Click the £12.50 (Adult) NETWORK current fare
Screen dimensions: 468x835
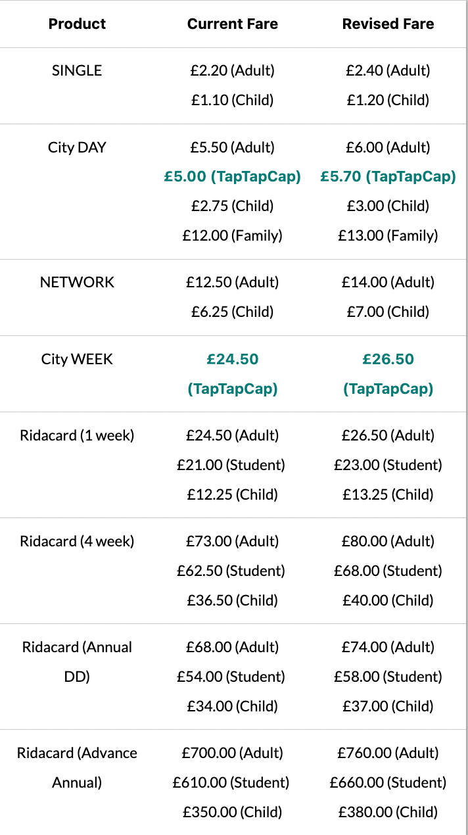click(232, 282)
